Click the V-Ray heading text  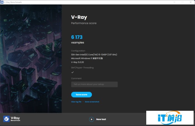point(79,17)
